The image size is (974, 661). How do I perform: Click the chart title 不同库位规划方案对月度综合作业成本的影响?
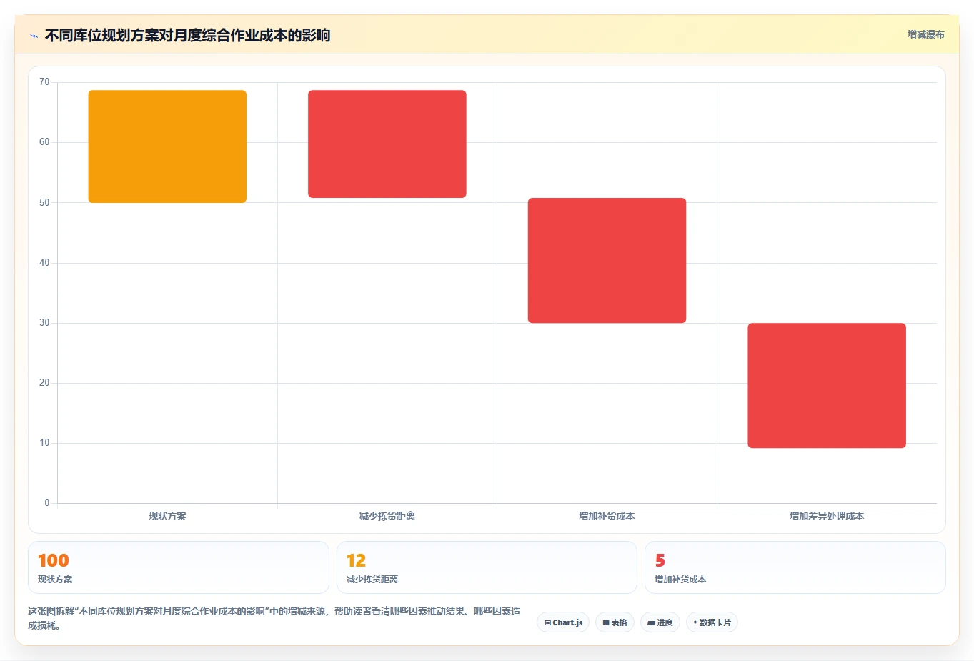[x=187, y=35]
